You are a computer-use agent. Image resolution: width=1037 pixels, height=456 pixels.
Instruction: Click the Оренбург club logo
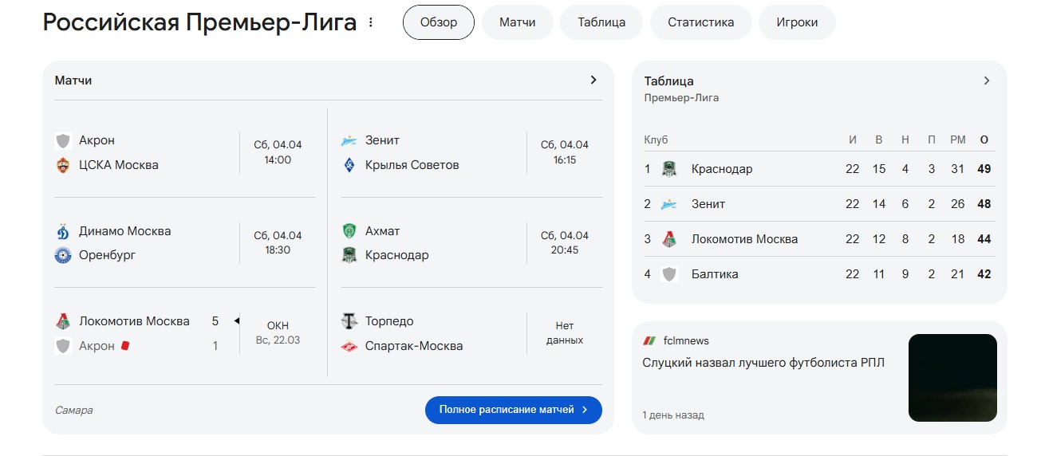coord(63,255)
